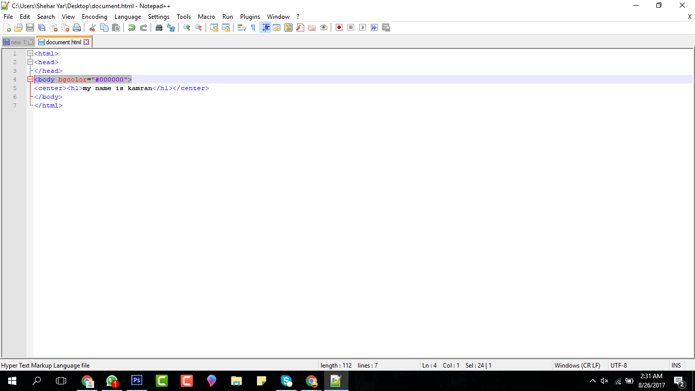Print the document using the printer icon
Viewport: 695px width, 391px height.
[x=77, y=27]
